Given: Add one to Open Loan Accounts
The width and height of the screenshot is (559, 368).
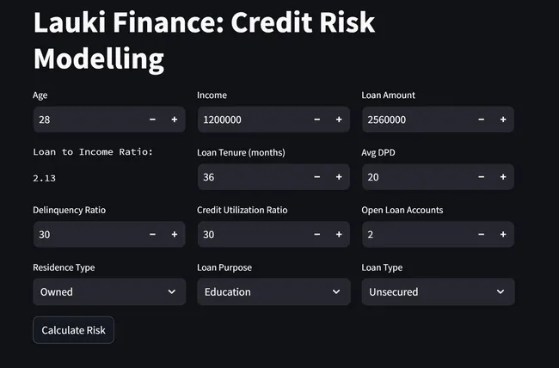Looking at the screenshot, I should tap(503, 234).
